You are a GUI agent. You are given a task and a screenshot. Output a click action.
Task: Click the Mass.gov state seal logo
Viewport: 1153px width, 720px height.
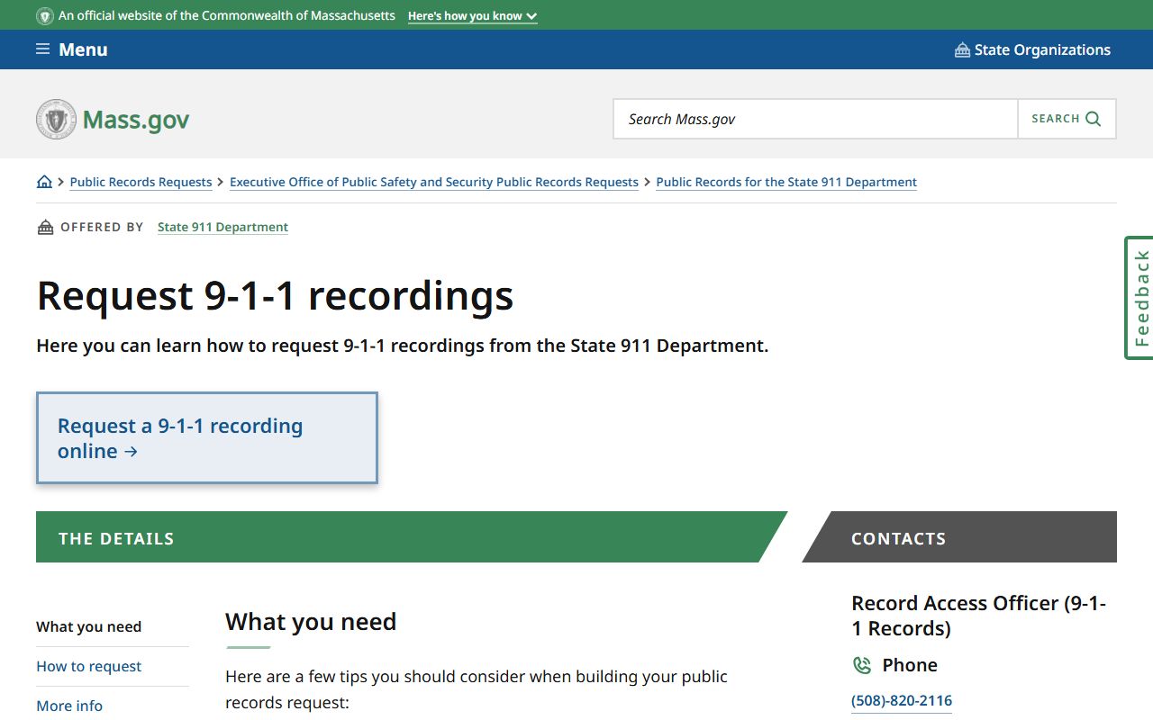(x=56, y=119)
